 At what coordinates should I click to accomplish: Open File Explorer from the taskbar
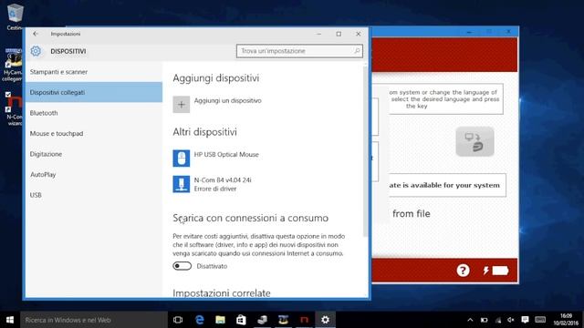point(221,320)
